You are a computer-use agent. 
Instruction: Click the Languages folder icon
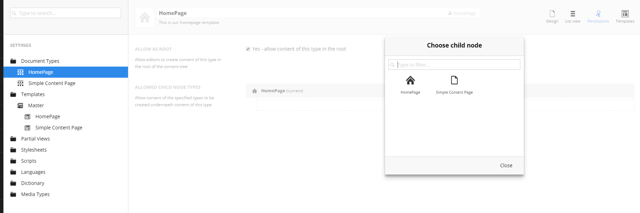13,172
